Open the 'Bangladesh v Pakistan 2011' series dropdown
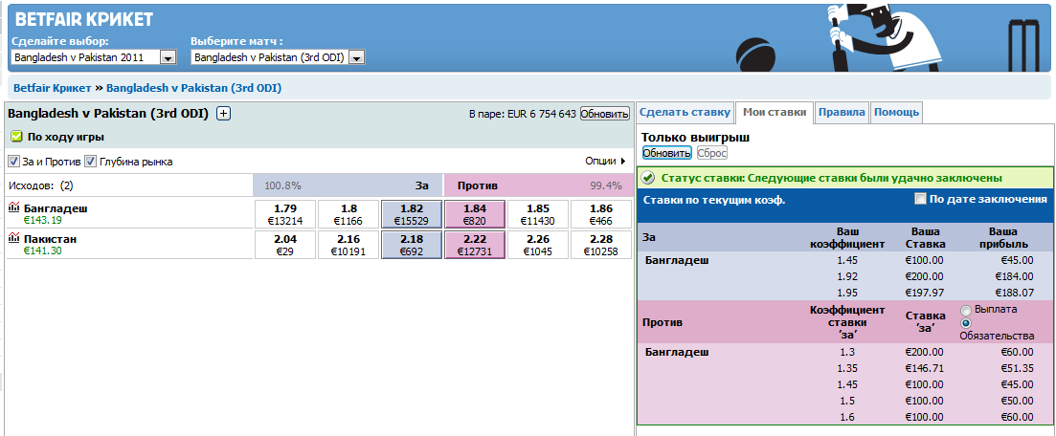The image size is (1056, 436). click(x=94, y=57)
